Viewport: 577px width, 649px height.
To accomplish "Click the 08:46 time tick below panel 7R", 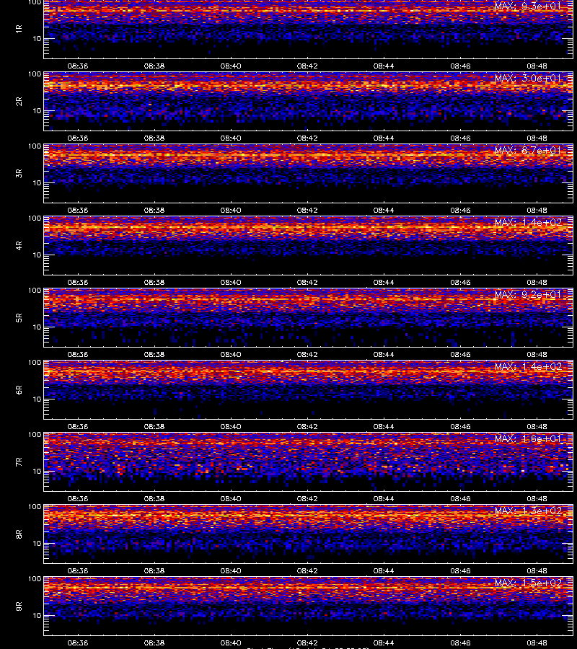I will 460,499.
